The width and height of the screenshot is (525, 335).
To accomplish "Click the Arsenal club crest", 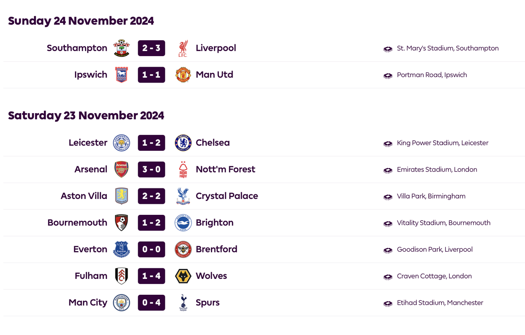I will 122,170.
